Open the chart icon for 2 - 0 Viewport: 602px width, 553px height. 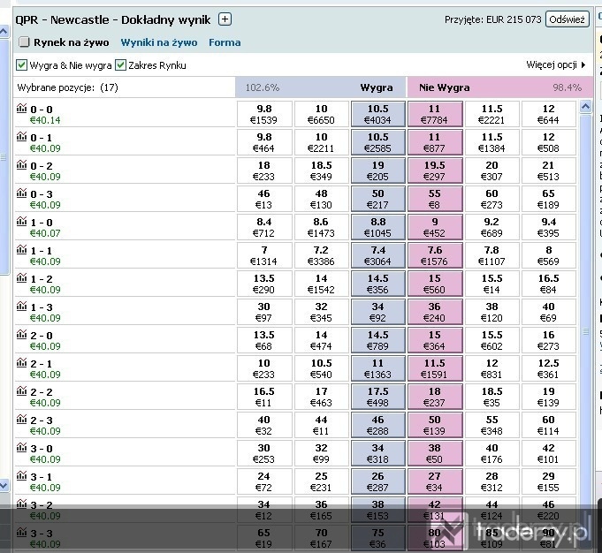click(22, 335)
